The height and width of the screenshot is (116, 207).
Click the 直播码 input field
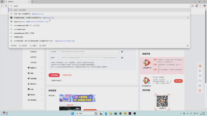coord(89,57)
